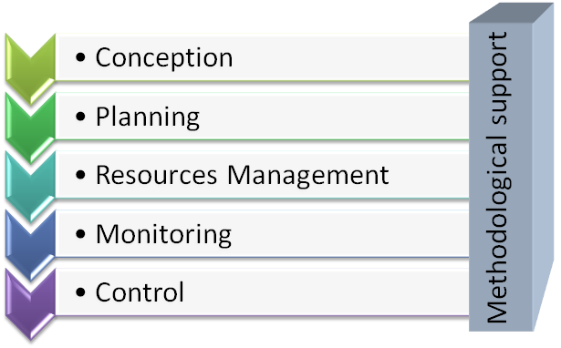The width and height of the screenshot is (561, 348).
Task: Click the bullet point before Control
Action: click(x=81, y=292)
